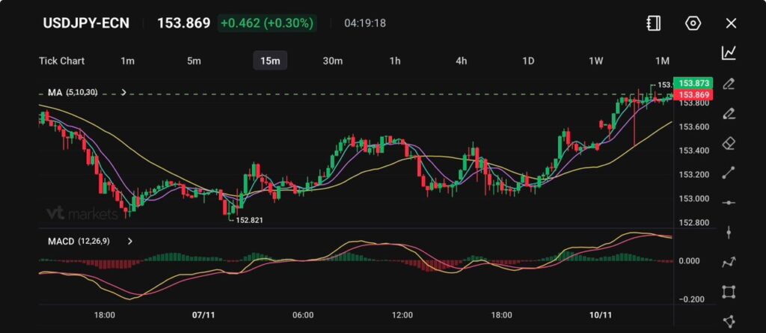Select the zigzag polyline arrow tool

pos(729,262)
